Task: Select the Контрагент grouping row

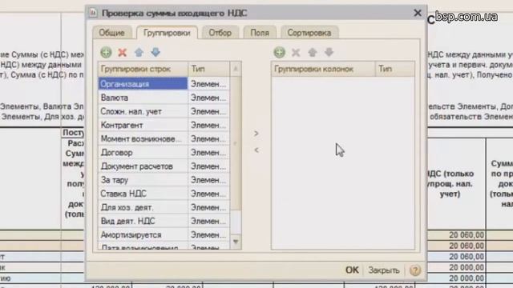Action: tap(143, 125)
